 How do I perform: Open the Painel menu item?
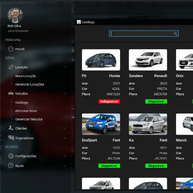coord(20,49)
